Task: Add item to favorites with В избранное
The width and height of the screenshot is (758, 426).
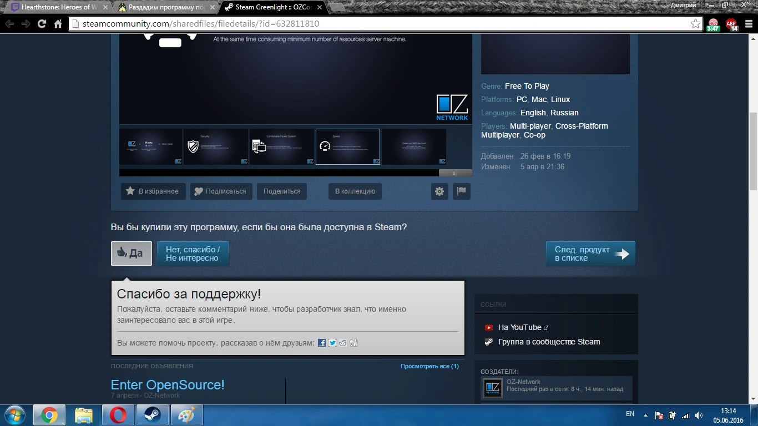Action: click(153, 191)
